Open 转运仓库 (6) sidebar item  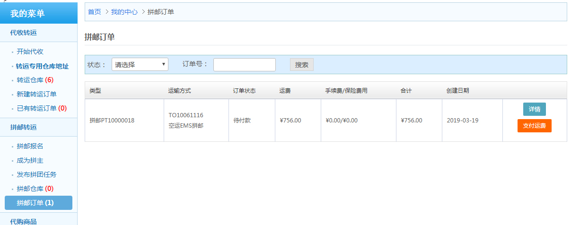click(x=35, y=80)
